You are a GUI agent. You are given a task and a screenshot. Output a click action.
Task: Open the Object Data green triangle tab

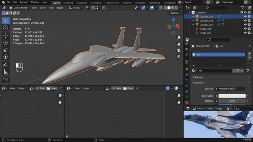click(x=187, y=97)
